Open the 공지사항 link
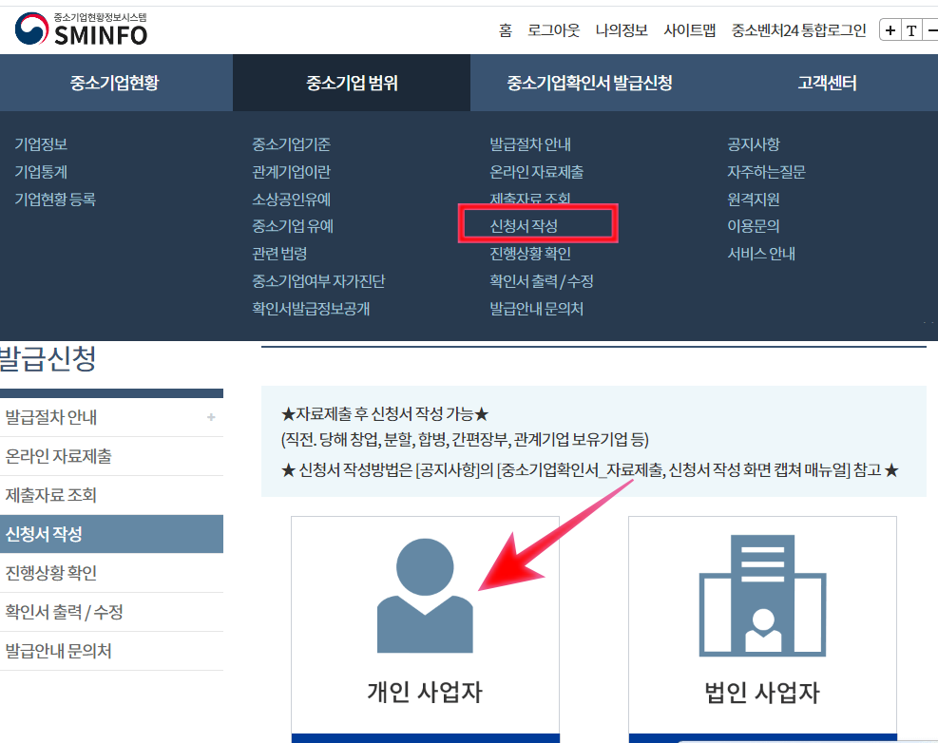This screenshot has width=938, height=743. click(753, 145)
